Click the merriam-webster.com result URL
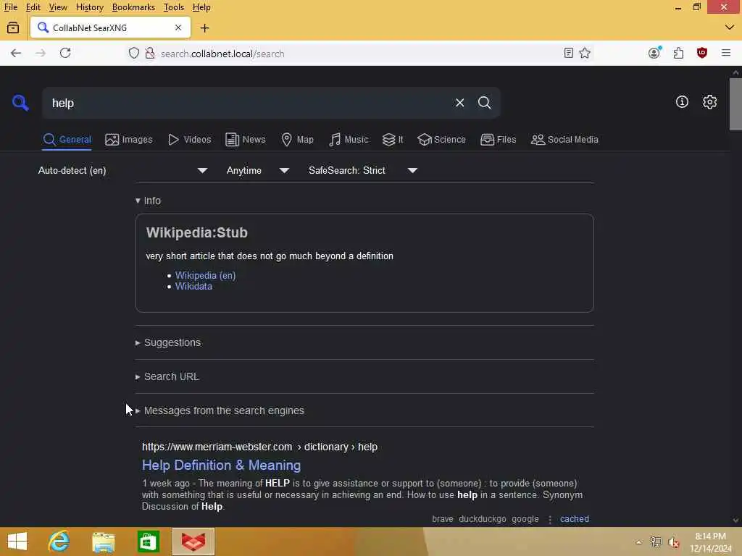Viewport: 742px width, 556px height. (x=260, y=447)
